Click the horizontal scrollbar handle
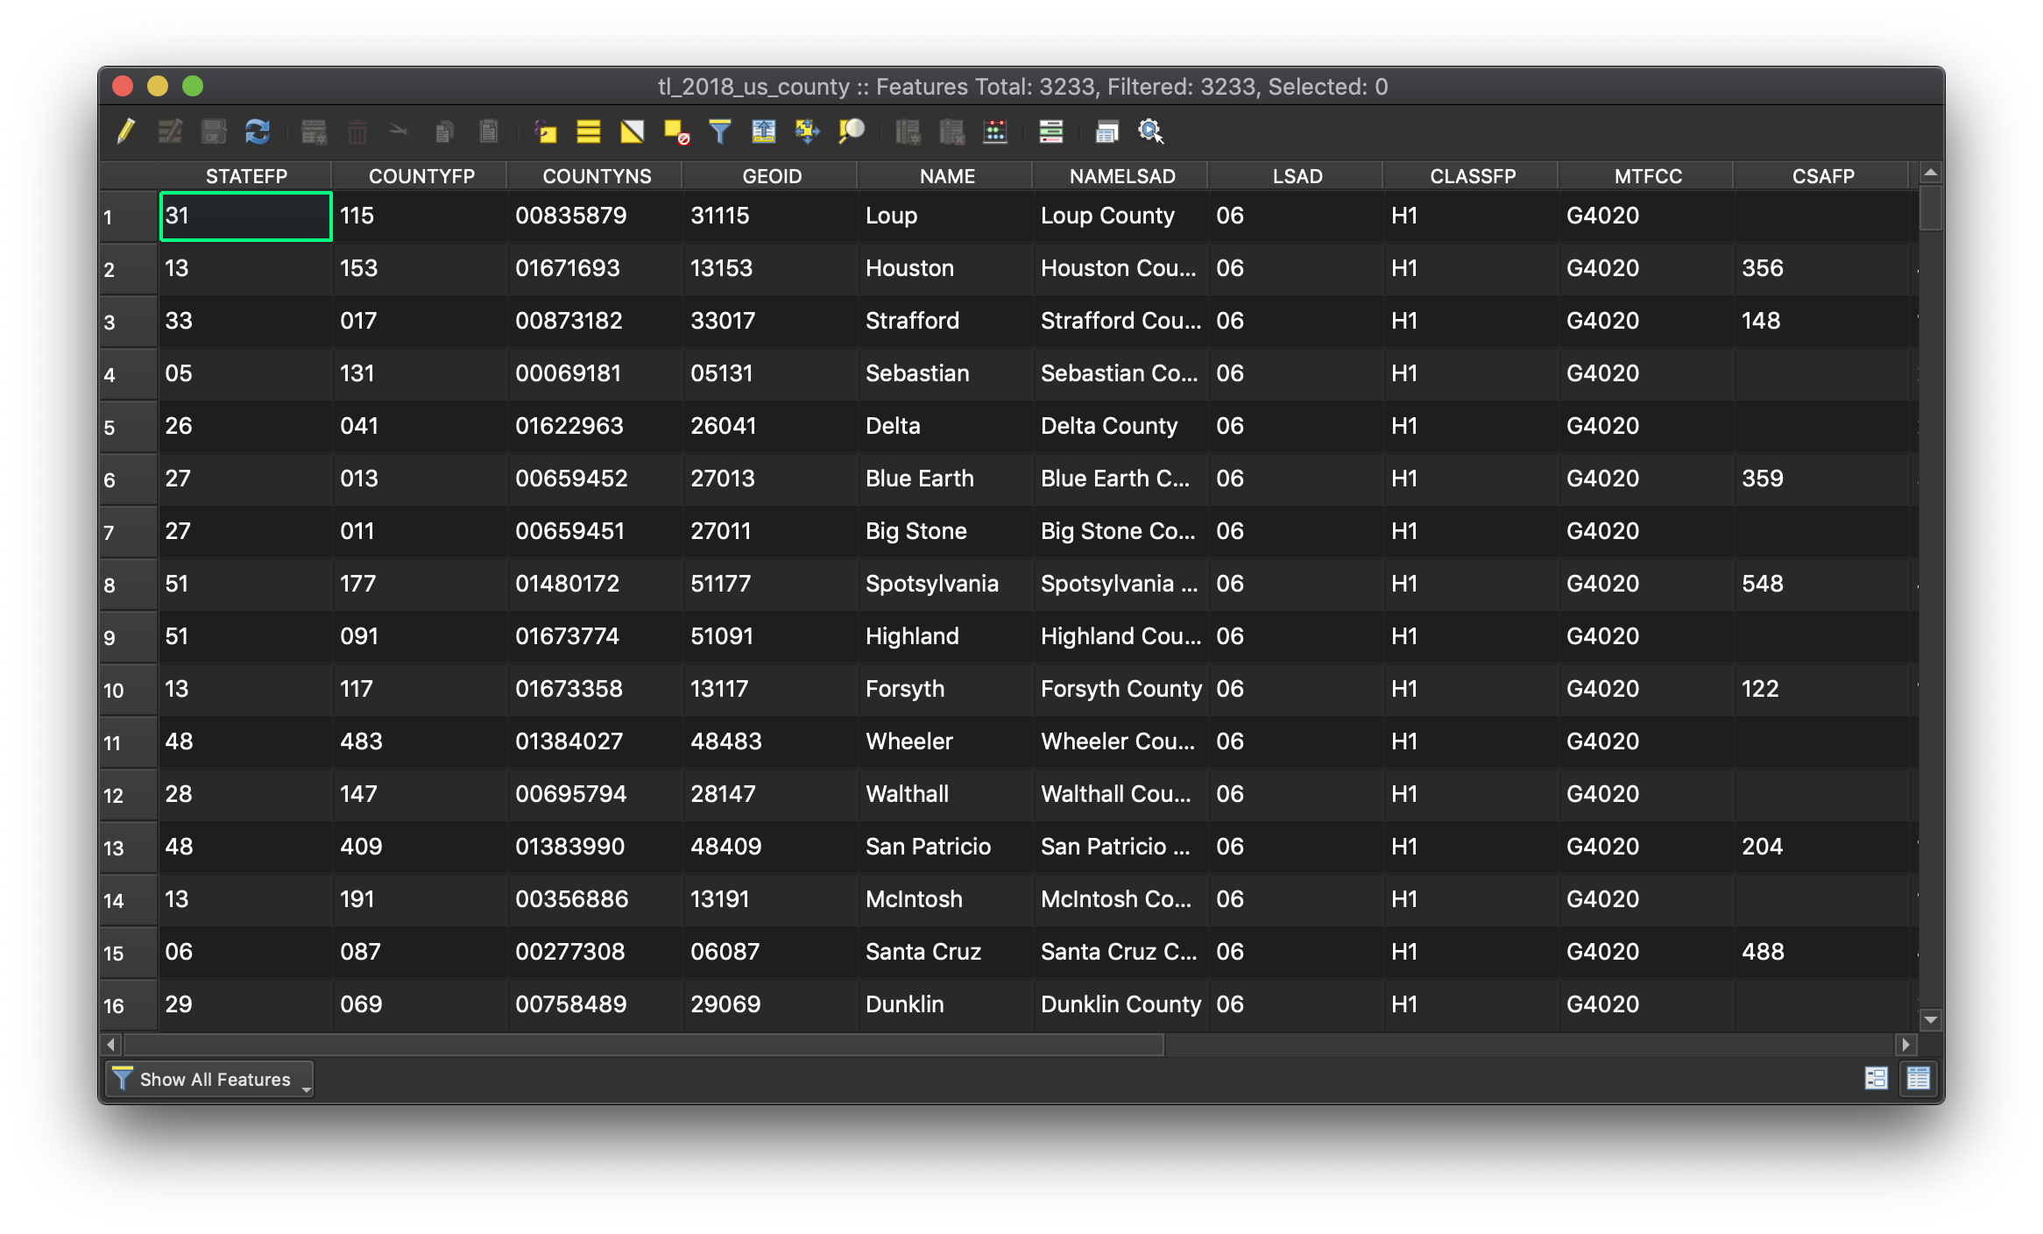 (x=644, y=1045)
